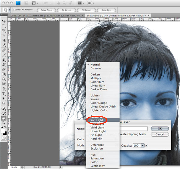Viewport: 180px width, 169px height.
Task: Open the Opacity slider arrow
Action: tap(142, 145)
